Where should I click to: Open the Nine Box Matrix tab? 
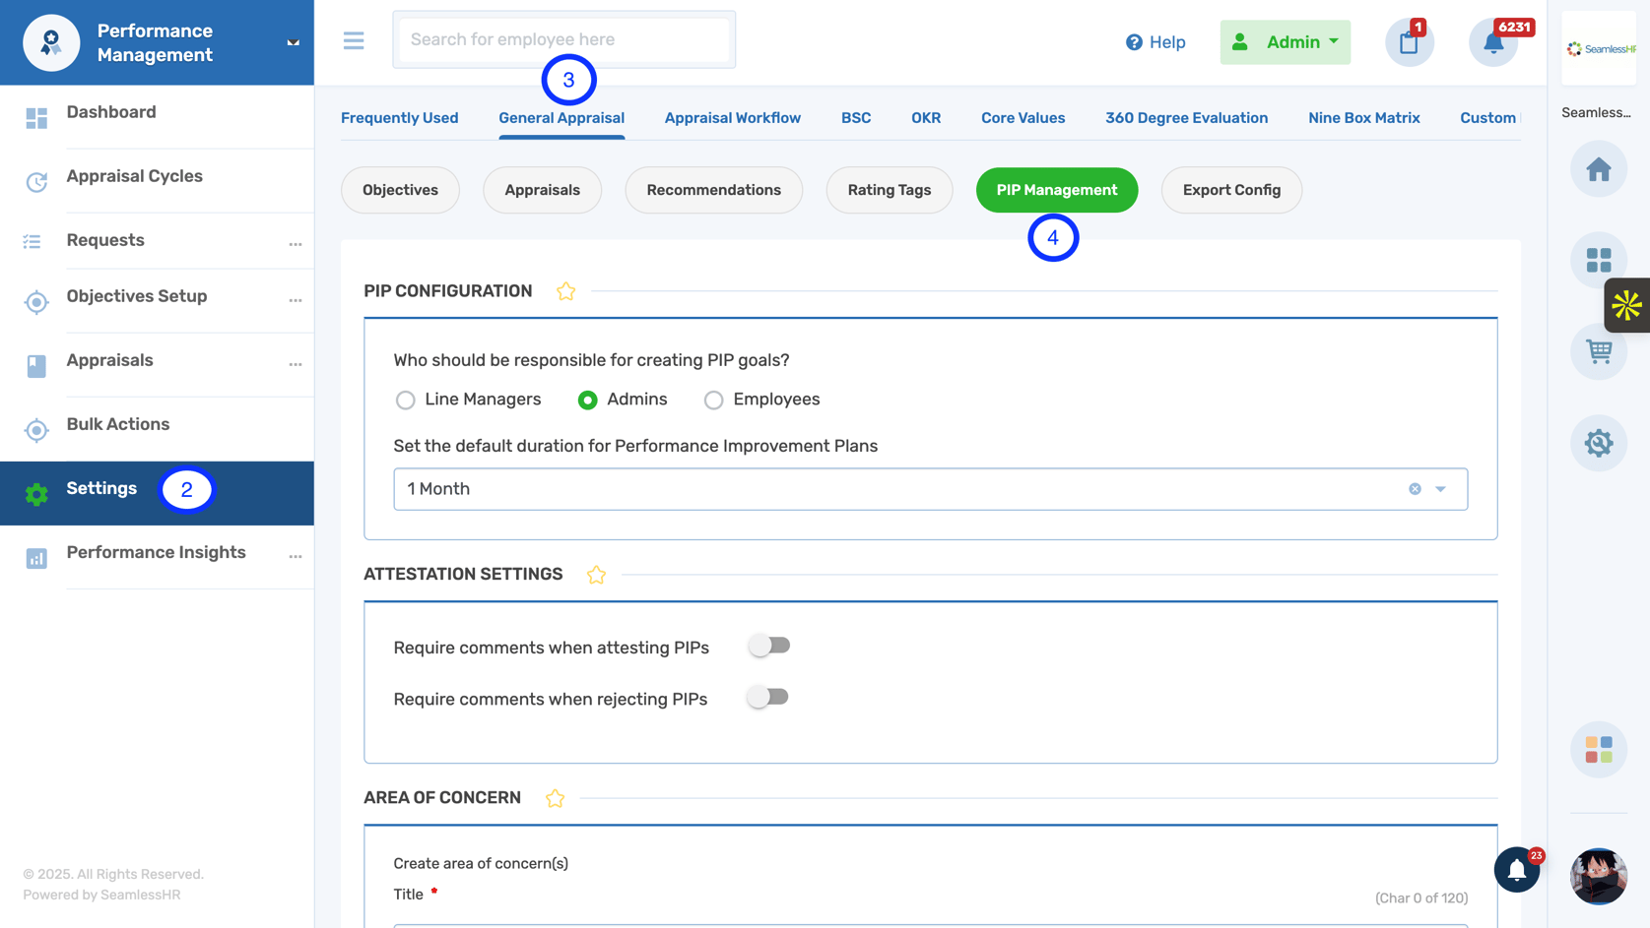click(x=1363, y=118)
